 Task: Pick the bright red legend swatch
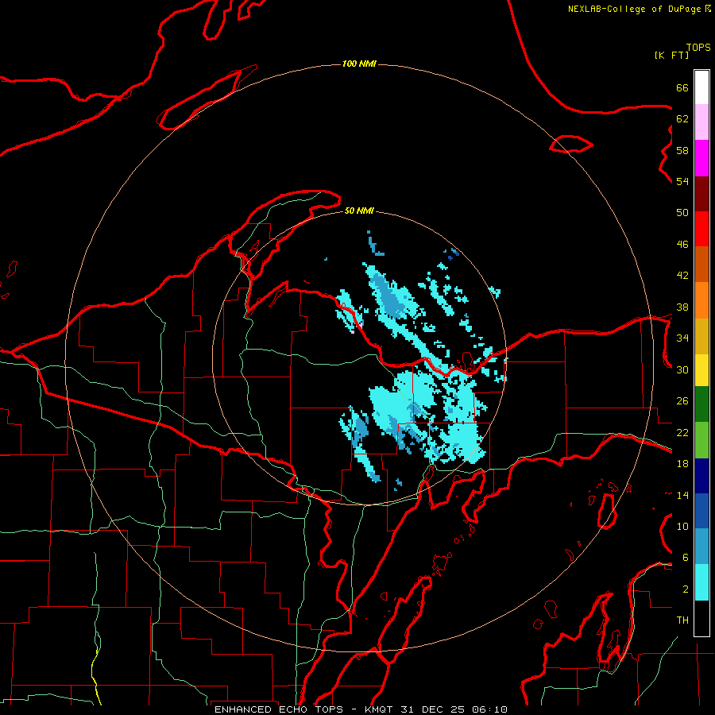tap(701, 229)
